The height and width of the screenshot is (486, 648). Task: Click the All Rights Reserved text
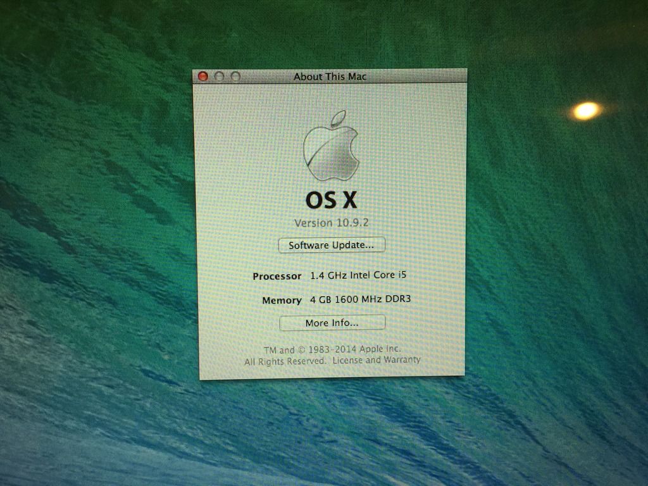285,361
